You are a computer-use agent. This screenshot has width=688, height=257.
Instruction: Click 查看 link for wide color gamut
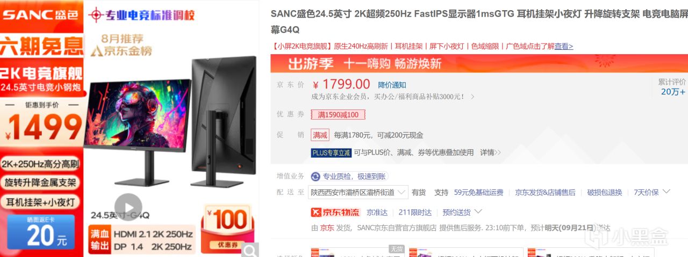(x=564, y=46)
